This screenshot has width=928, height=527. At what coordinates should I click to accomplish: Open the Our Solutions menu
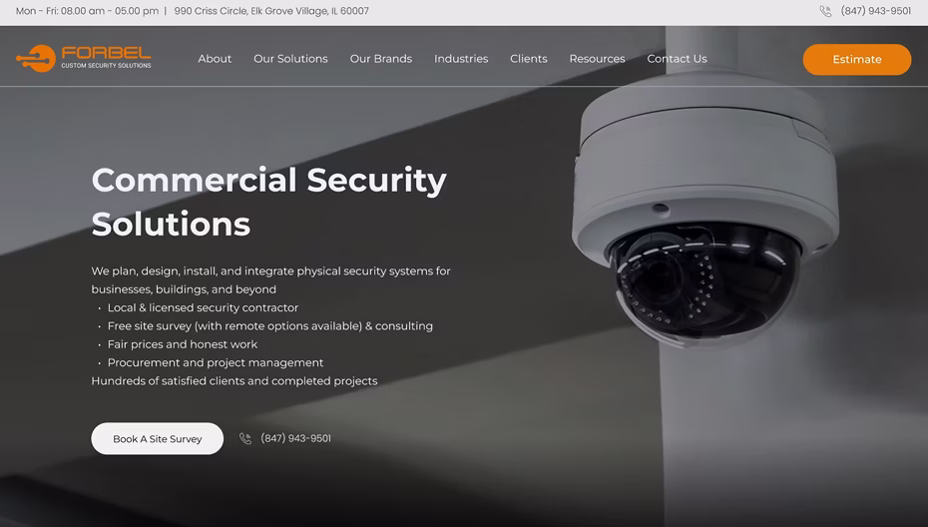click(290, 59)
